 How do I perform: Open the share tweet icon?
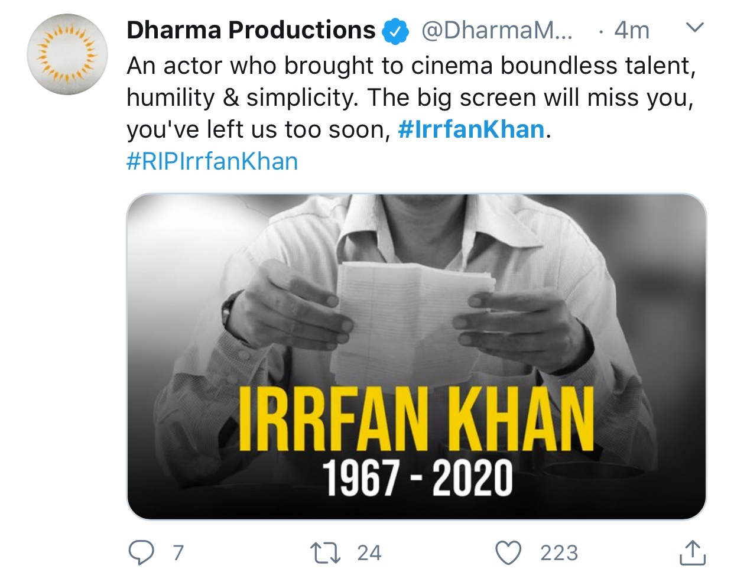pos(692,552)
